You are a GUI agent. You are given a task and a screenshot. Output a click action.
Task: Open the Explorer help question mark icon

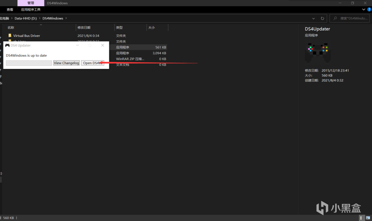pyautogui.click(x=369, y=9)
